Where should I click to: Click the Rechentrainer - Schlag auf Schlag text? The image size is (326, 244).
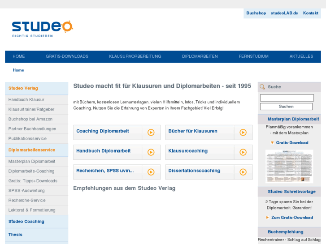289,240
